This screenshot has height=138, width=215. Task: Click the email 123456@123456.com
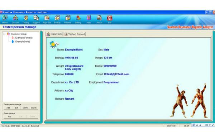(x=116, y=74)
